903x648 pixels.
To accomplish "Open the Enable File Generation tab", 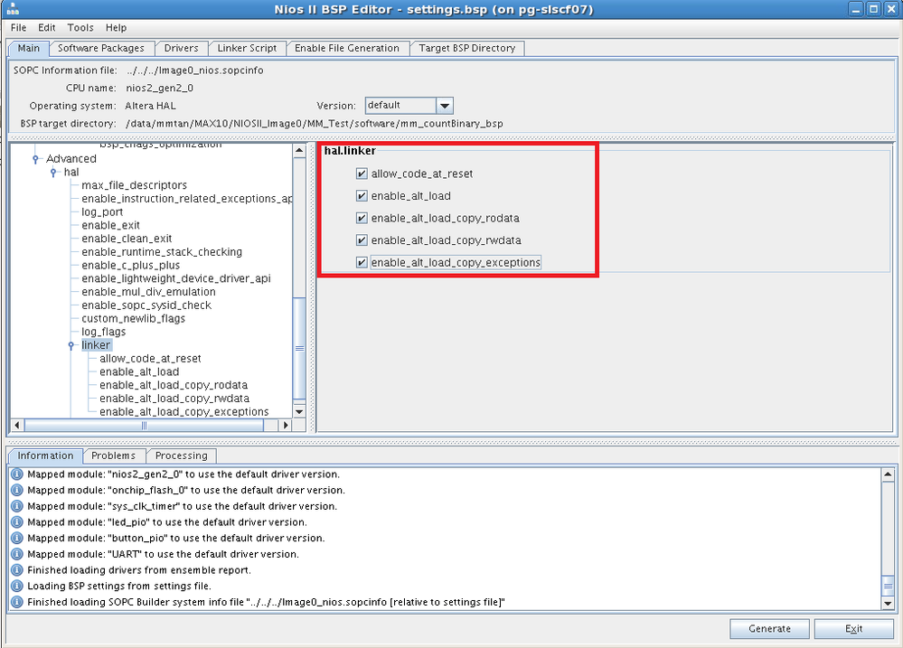I will (347, 49).
